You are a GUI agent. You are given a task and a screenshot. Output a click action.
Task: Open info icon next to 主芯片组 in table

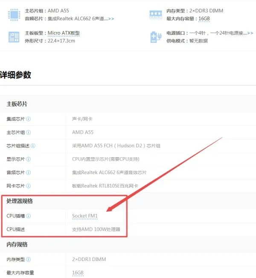point(28,132)
